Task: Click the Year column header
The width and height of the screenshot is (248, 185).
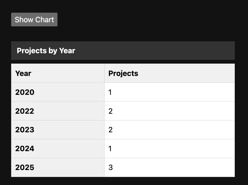Action: pos(23,73)
